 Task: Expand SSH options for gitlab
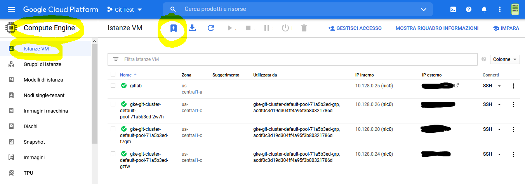(x=499, y=86)
